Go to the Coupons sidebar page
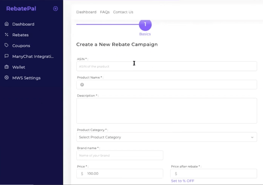 21,46
